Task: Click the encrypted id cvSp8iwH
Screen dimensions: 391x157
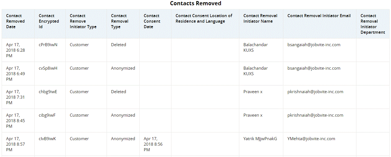Action: (48, 68)
